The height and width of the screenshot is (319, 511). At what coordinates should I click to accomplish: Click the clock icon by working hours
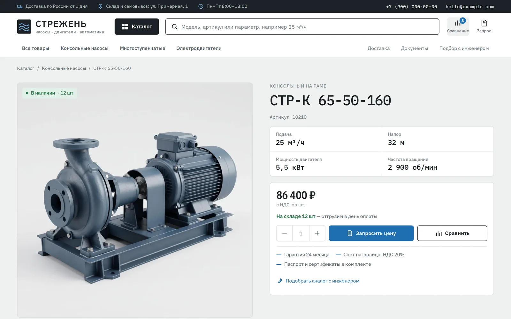point(201,6)
